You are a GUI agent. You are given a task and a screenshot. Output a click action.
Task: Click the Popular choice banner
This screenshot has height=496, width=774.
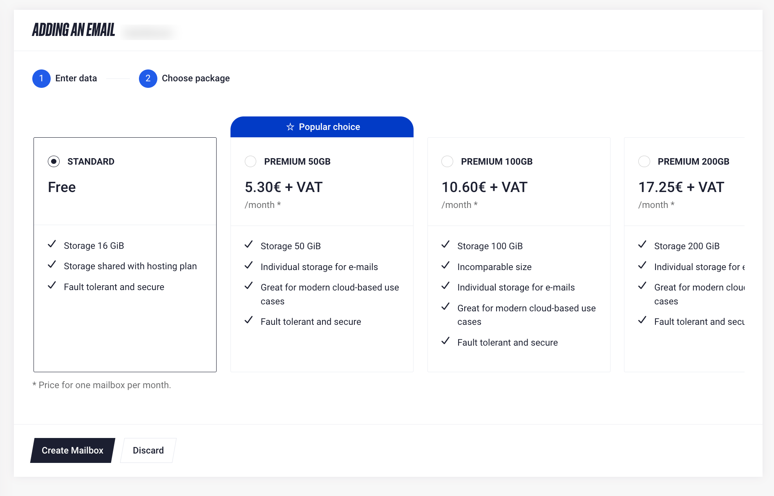pyautogui.click(x=322, y=127)
